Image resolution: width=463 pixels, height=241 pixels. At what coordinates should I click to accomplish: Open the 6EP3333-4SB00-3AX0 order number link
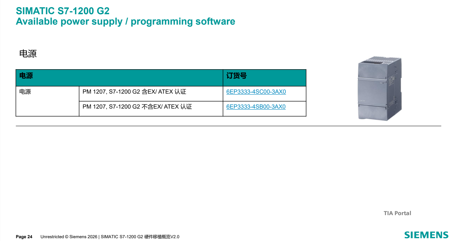256,107
